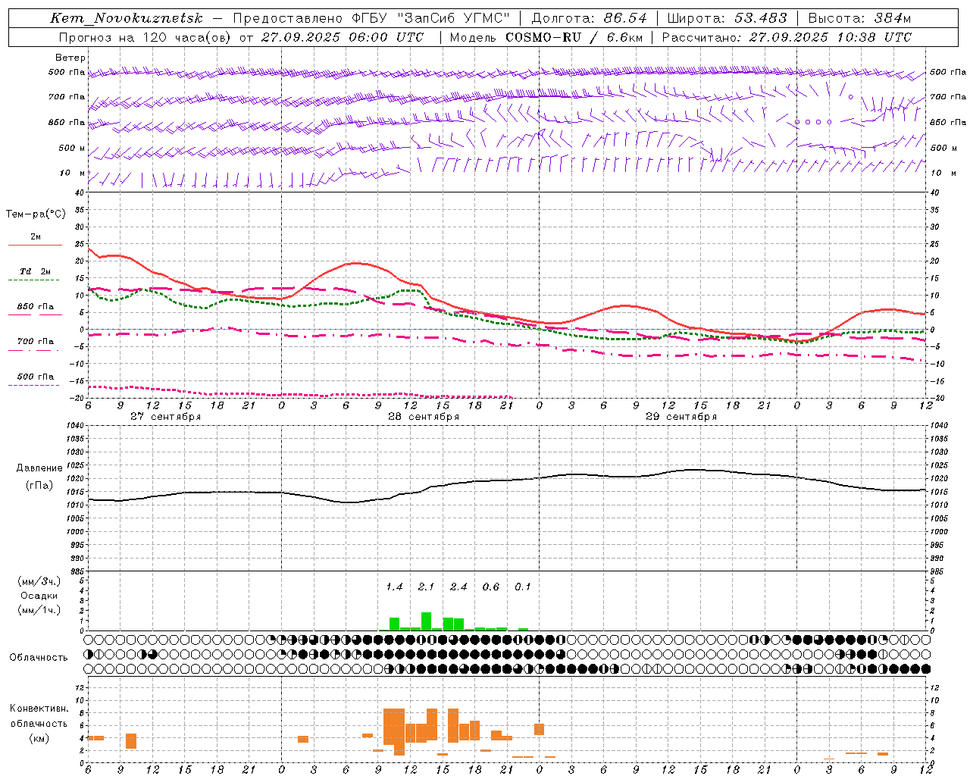Select the date label "29 сентября"

(681, 417)
